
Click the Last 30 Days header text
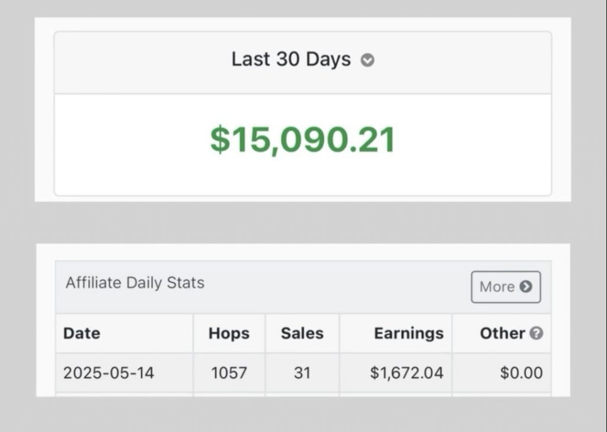291,59
